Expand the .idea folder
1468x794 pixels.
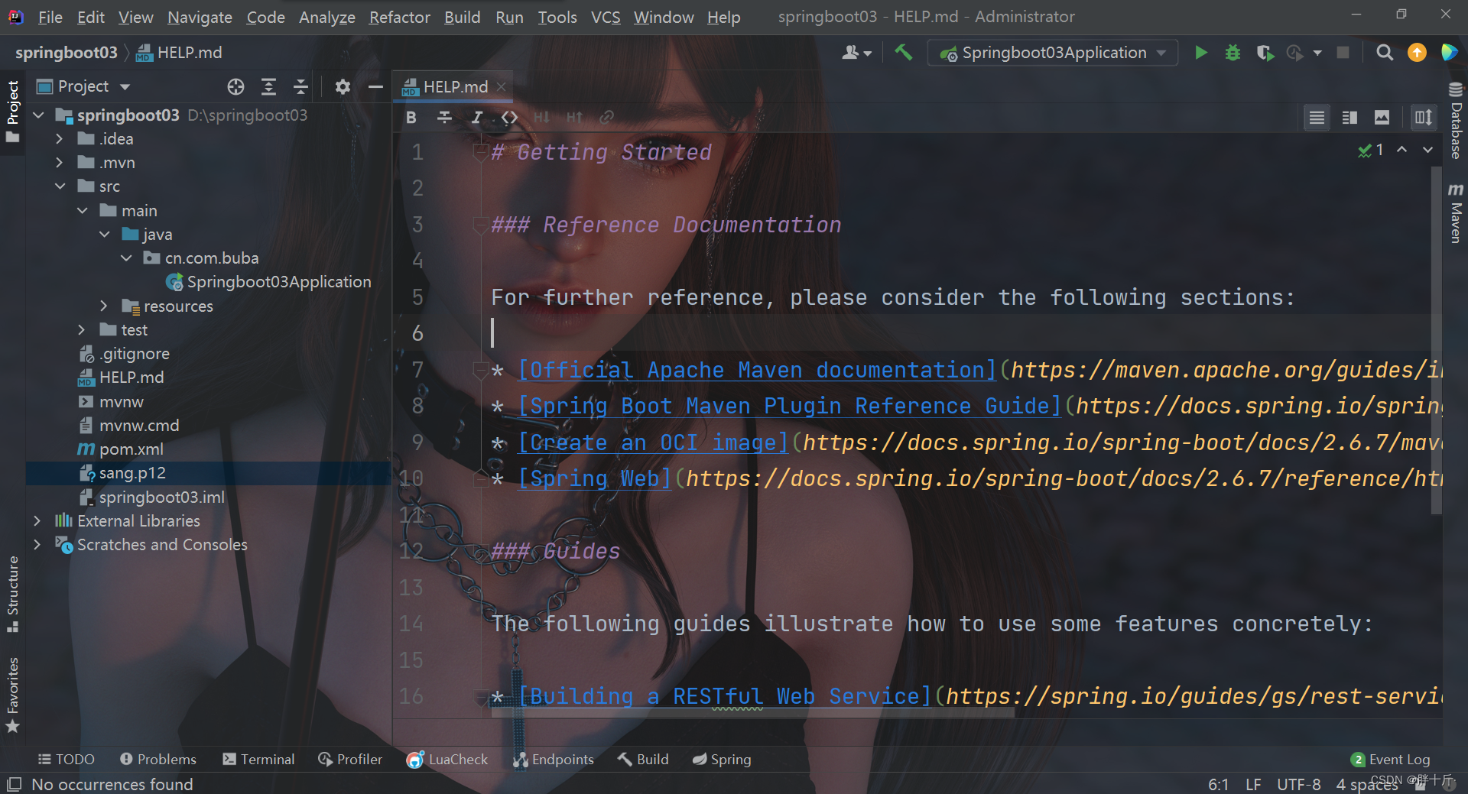59,139
